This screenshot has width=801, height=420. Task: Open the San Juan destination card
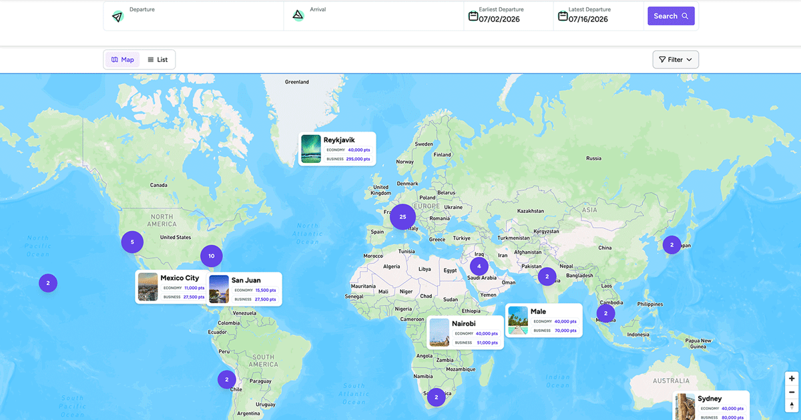[244, 289]
